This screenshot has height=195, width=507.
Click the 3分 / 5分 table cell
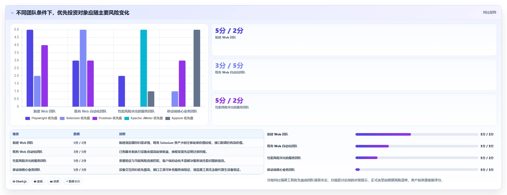click(x=80, y=152)
